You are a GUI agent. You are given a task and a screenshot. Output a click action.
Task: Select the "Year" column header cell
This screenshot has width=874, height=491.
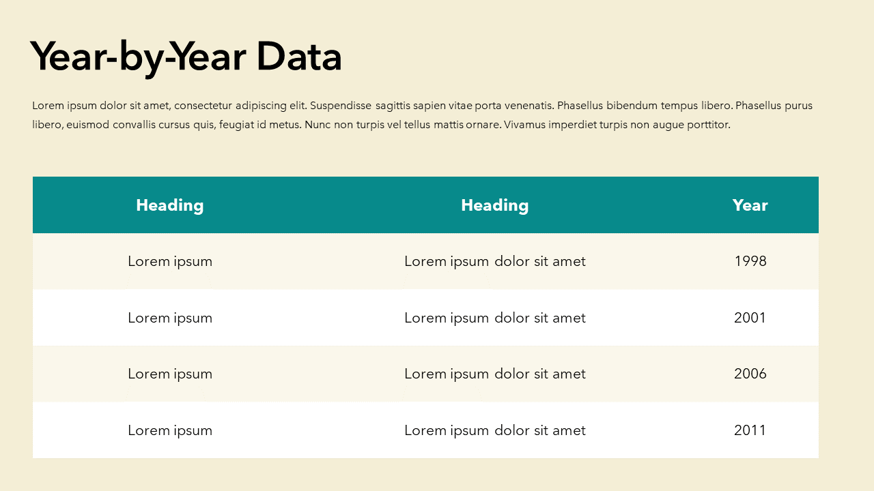[750, 205]
